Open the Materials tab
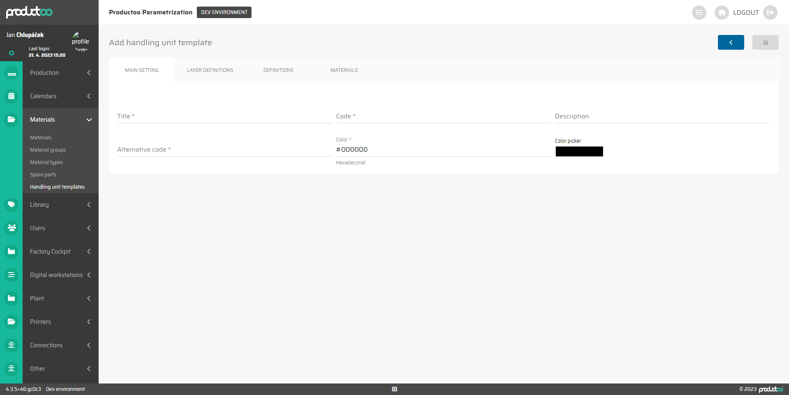Screen dimensions: 789x395 (344, 70)
